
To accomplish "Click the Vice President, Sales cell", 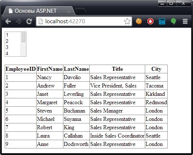I will pos(117,86).
